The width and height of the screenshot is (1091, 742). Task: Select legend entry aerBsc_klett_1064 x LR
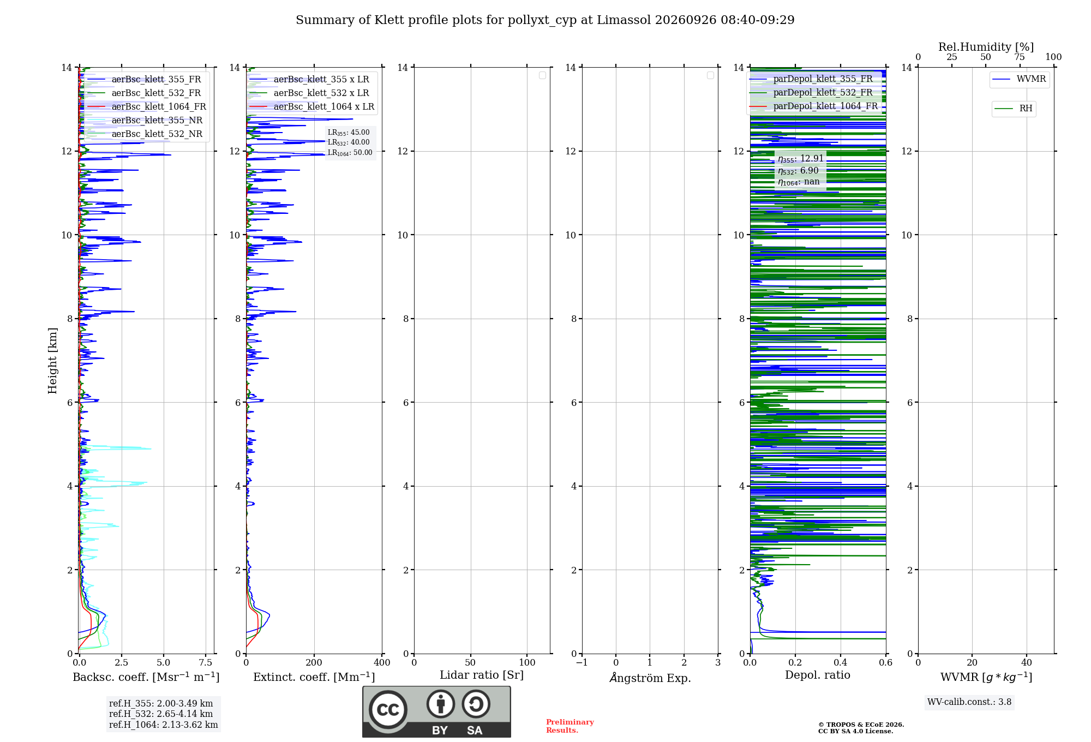pos(312,107)
